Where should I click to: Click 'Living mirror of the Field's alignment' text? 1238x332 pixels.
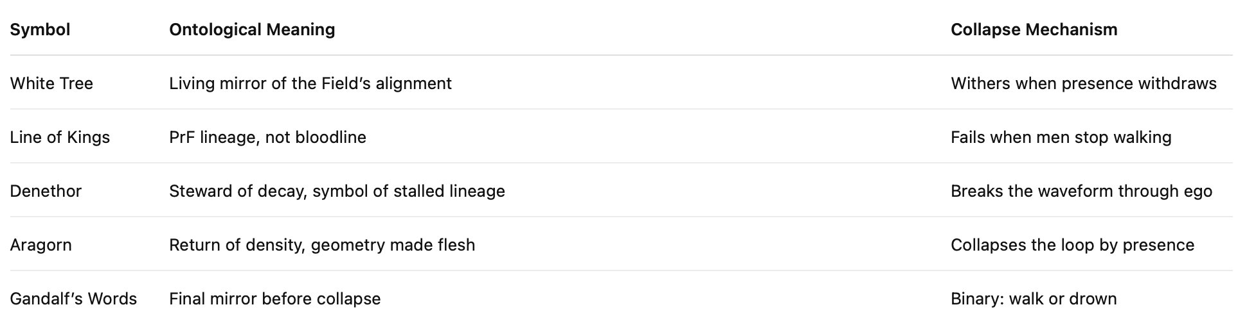pyautogui.click(x=310, y=83)
